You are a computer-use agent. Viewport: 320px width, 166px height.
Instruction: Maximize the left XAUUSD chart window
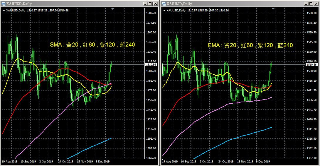tap(150, 4)
